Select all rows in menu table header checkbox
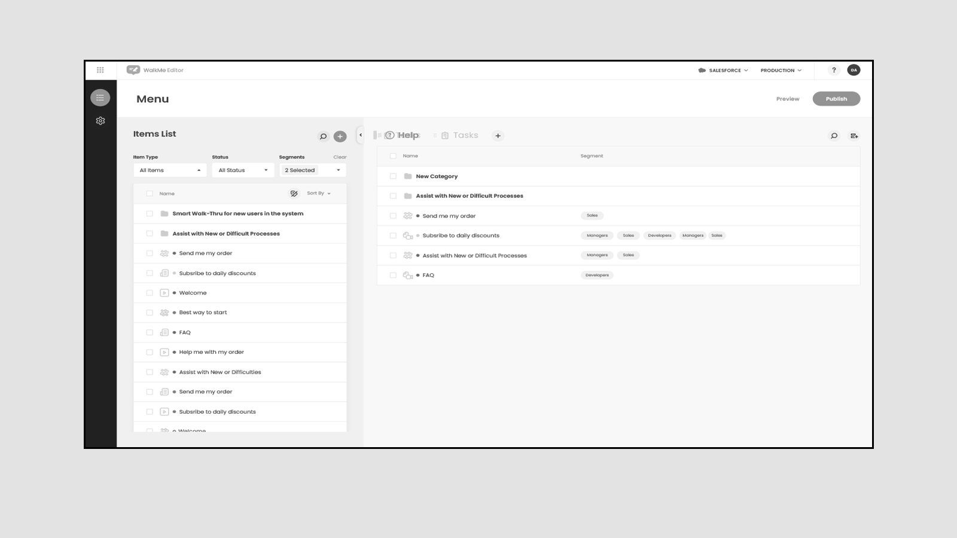Image resolution: width=957 pixels, height=538 pixels. click(393, 156)
